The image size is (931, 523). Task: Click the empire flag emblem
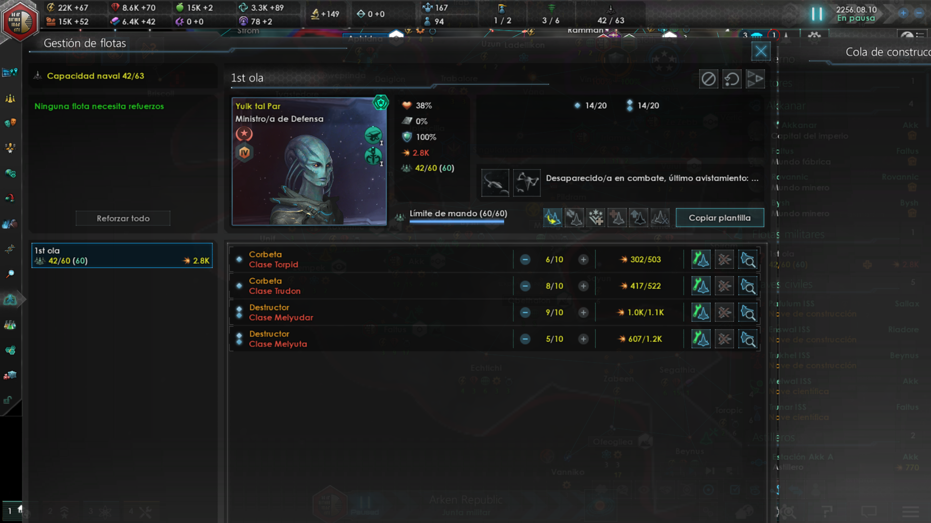click(19, 21)
